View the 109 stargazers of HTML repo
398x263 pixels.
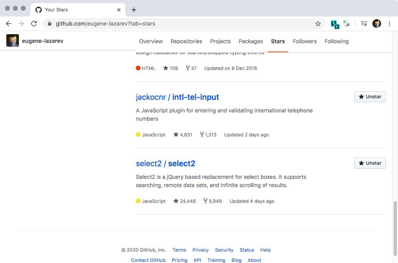(x=170, y=68)
